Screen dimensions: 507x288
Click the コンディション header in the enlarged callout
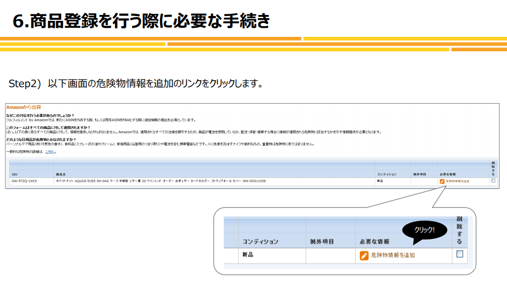click(260, 242)
